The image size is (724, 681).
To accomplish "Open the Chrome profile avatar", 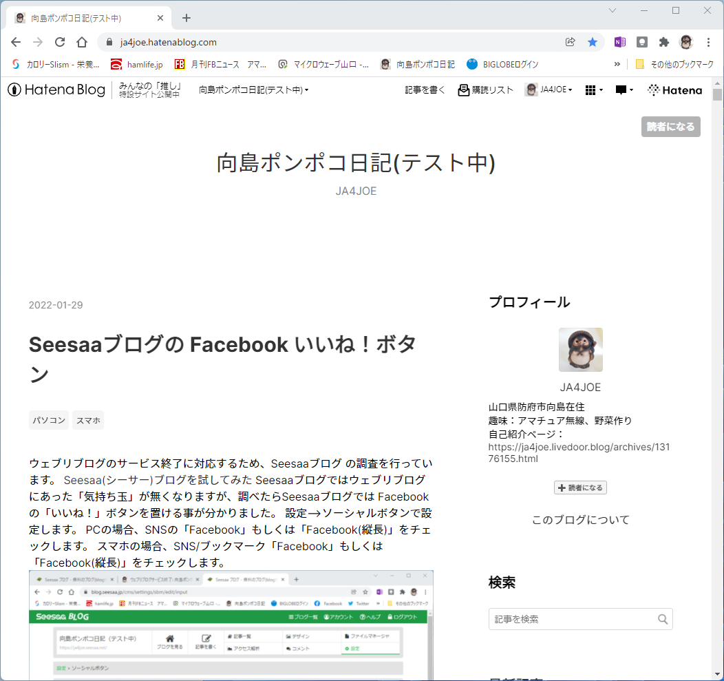I will click(686, 42).
